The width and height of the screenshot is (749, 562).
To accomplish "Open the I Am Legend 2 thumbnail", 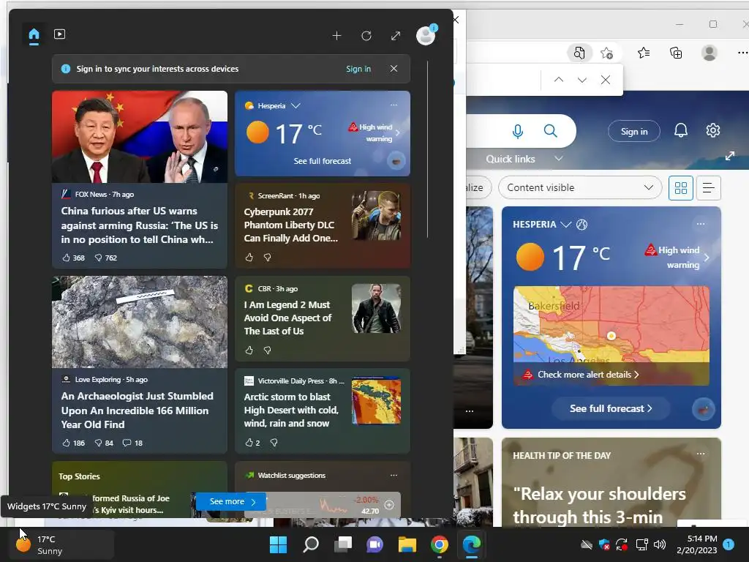I will point(376,308).
